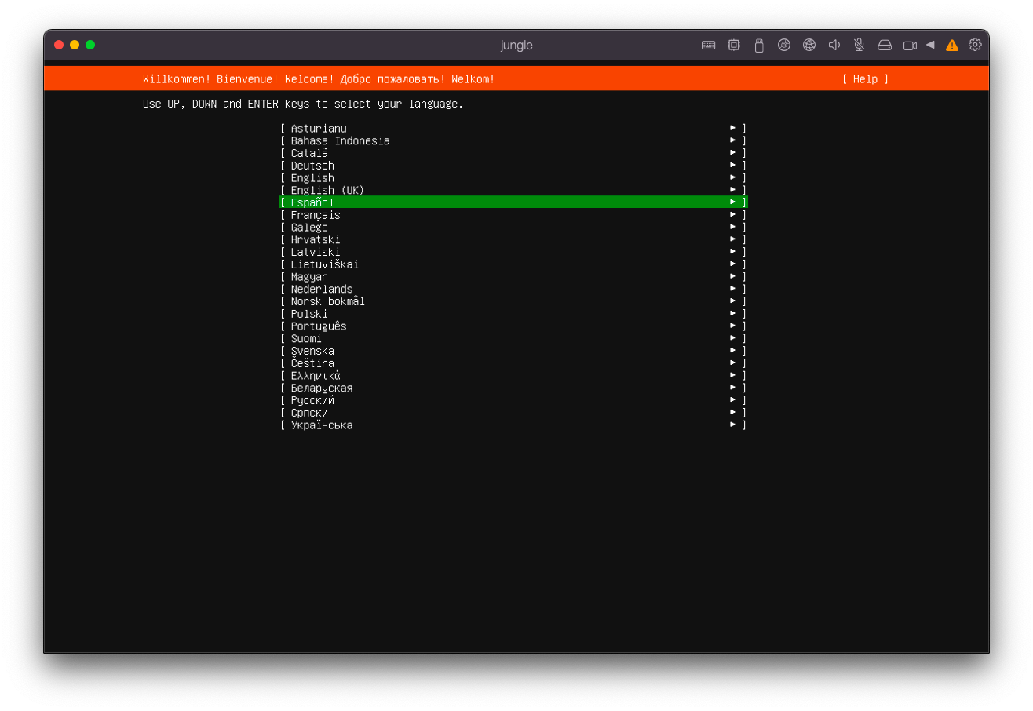
Task: Open the CD/DVD disc icon
Action: coord(783,45)
